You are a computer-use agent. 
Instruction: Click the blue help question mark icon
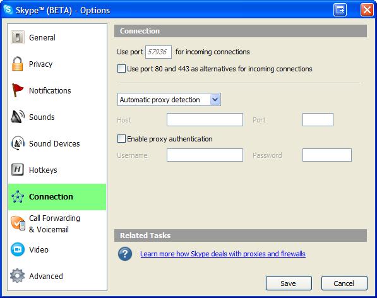125,254
